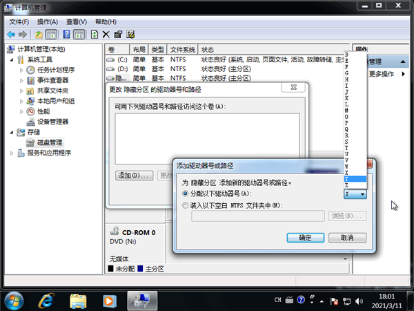Select the 分配以下驱动器号 radio button

184,194
